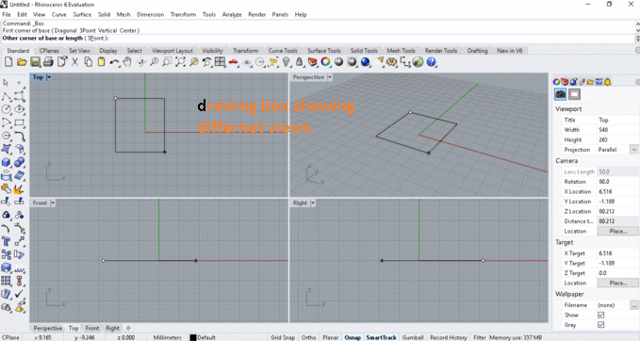Add a viewport tab with the plus icon
640x341 pixels.
pos(128,328)
